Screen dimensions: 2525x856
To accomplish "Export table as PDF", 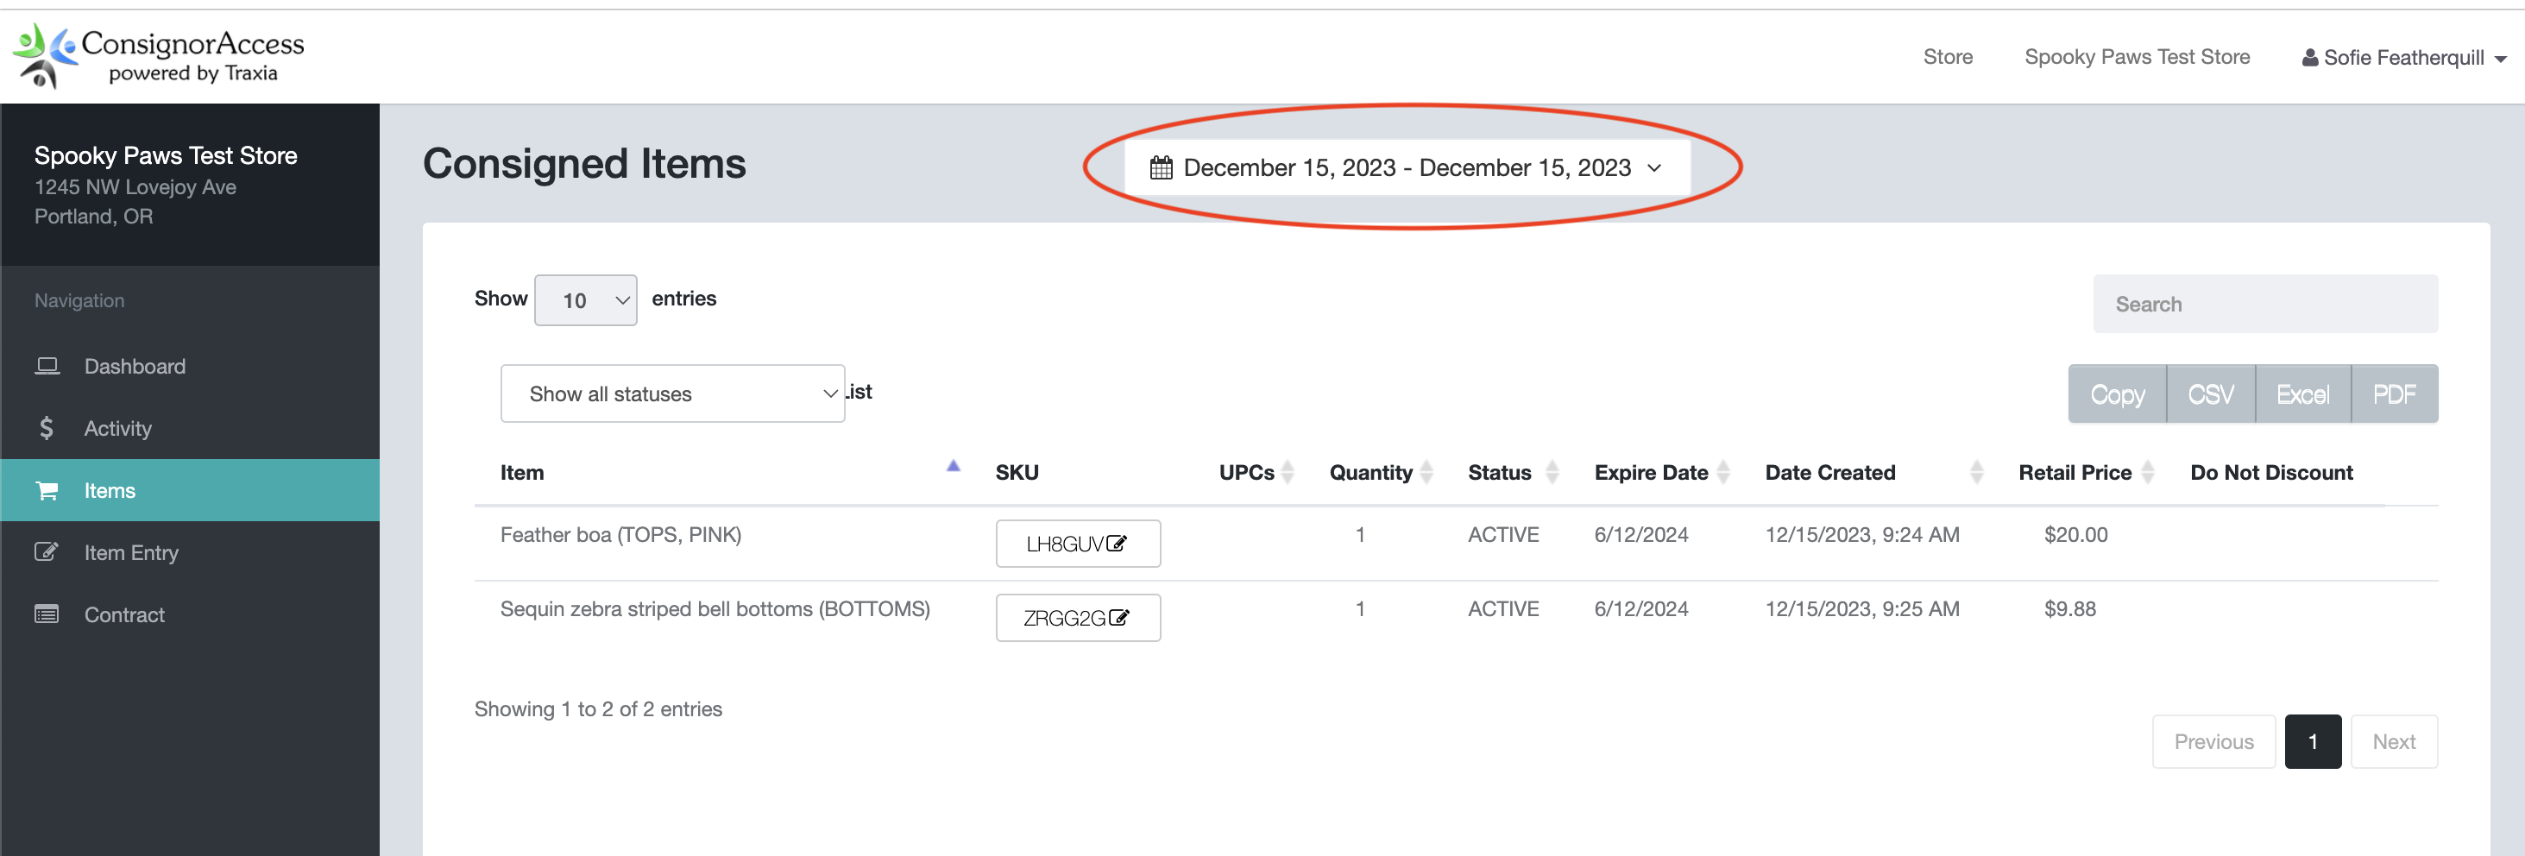I will tap(2394, 394).
